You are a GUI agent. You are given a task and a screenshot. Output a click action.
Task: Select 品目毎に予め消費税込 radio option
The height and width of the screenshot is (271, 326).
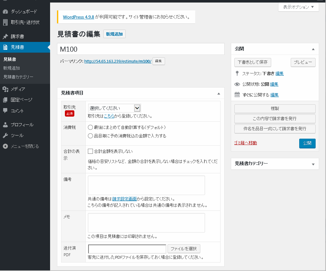[x=90, y=136]
